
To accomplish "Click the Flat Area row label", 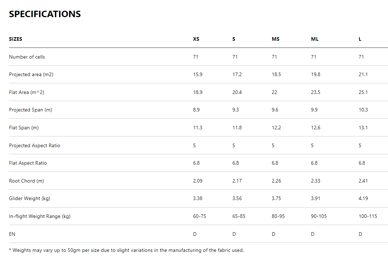I will [26, 92].
